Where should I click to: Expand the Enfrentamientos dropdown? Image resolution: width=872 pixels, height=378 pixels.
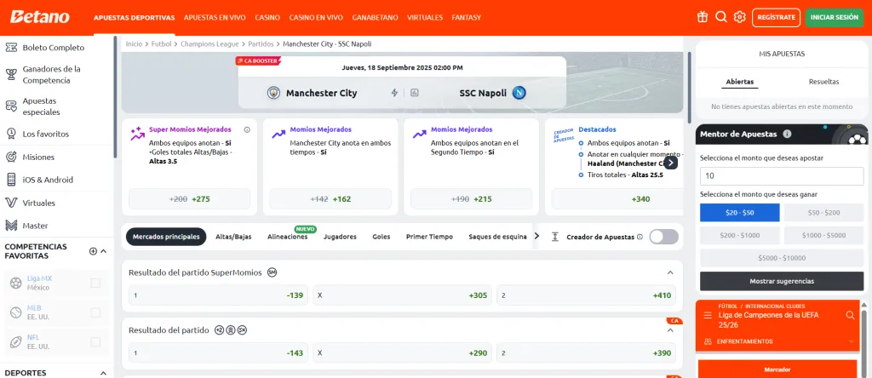click(852, 341)
